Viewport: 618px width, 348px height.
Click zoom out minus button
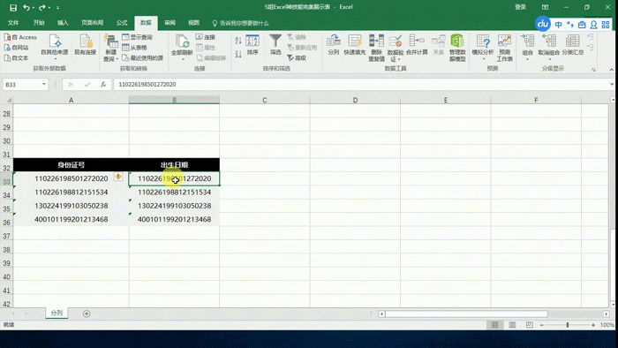tap(541, 325)
